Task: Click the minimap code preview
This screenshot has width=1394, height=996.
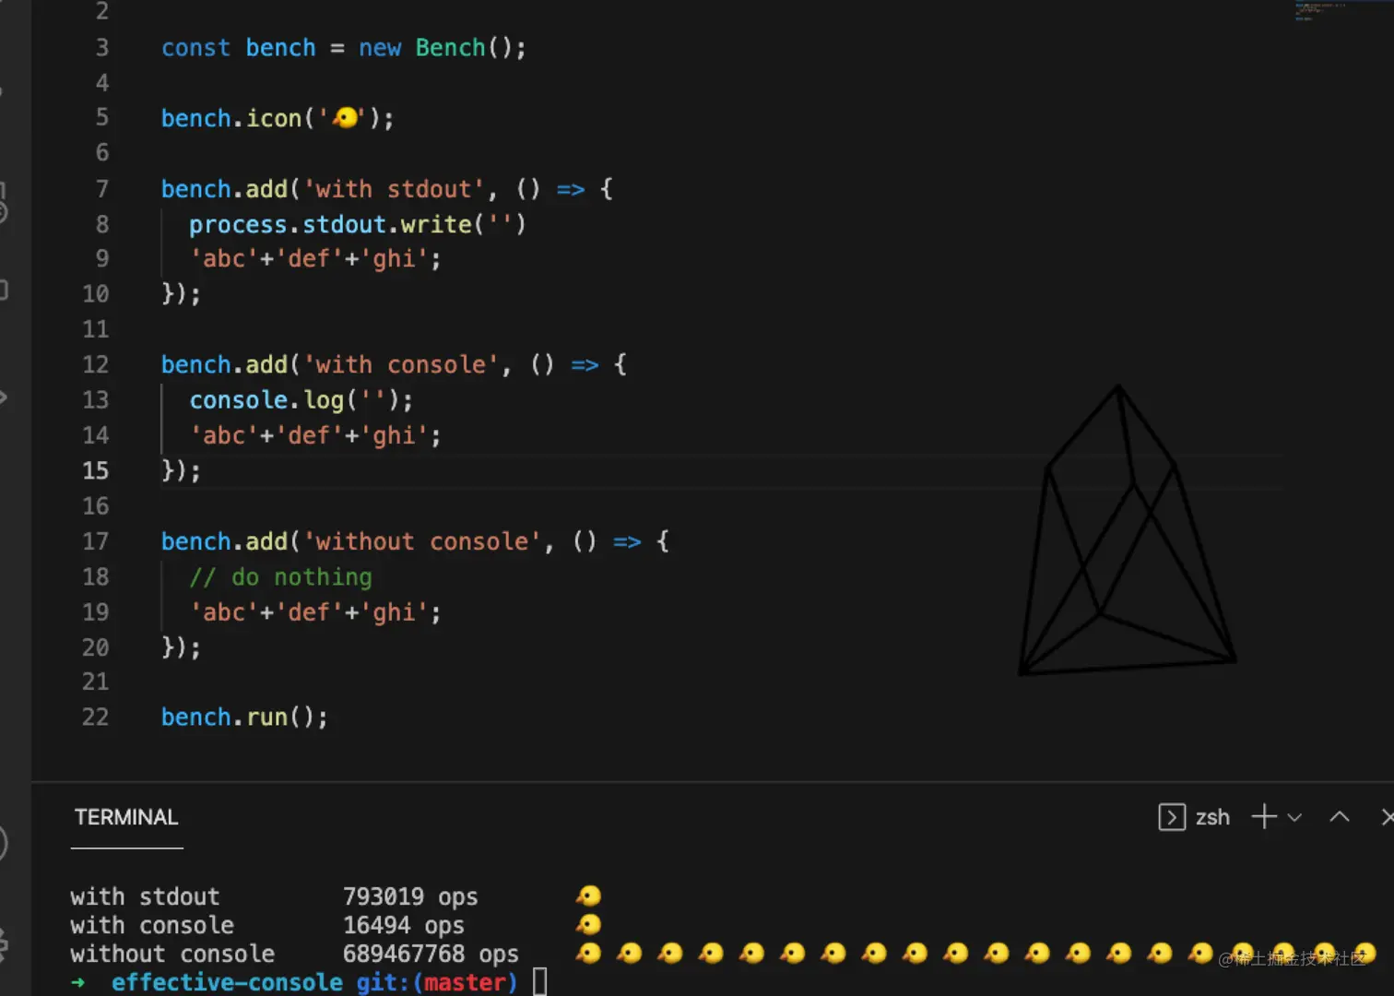Action: [1320, 11]
